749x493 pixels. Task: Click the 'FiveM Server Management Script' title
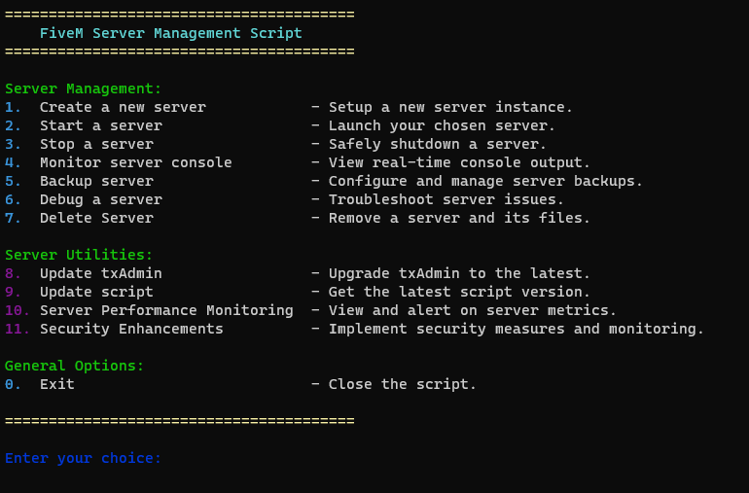point(170,33)
